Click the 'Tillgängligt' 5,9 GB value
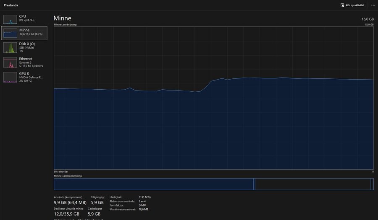This screenshot has height=220, width=378. click(97, 202)
